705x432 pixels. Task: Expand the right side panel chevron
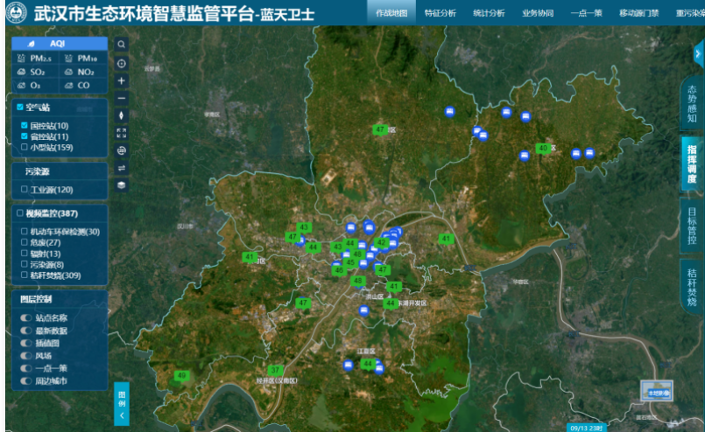pyautogui.click(x=697, y=53)
